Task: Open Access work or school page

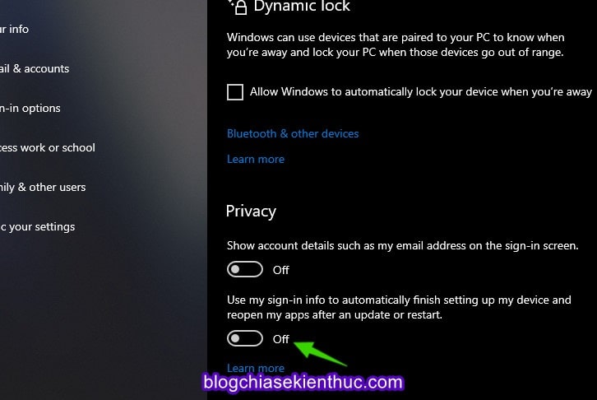Action: (x=47, y=147)
